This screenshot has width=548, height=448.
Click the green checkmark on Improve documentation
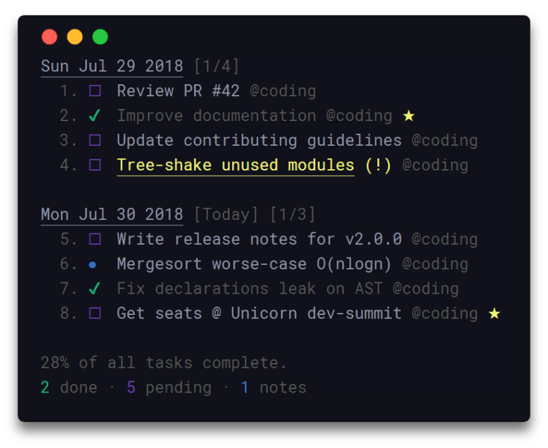(x=95, y=115)
